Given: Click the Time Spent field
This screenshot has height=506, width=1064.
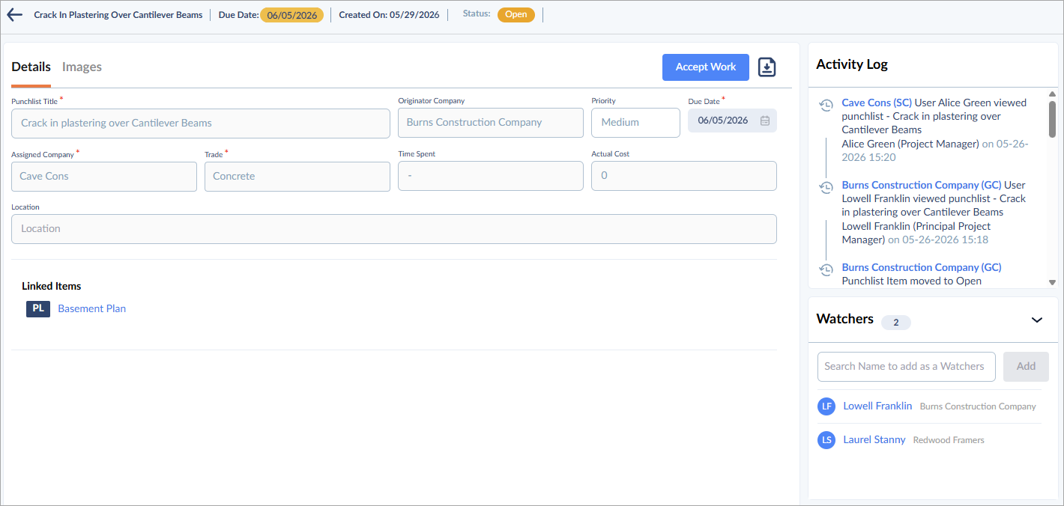Looking at the screenshot, I should [x=491, y=176].
